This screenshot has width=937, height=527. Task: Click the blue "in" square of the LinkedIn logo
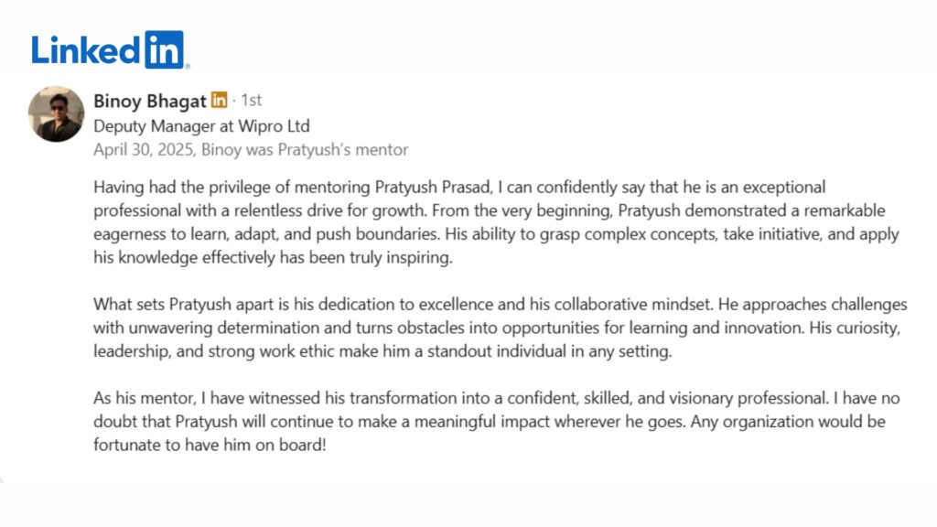pyautogui.click(x=164, y=49)
